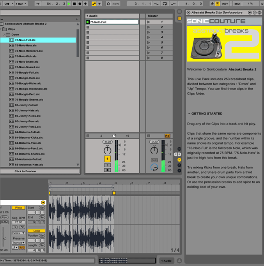Click the MIDI Arrangement Overdub plus button
264x266 pixels.
85,4
